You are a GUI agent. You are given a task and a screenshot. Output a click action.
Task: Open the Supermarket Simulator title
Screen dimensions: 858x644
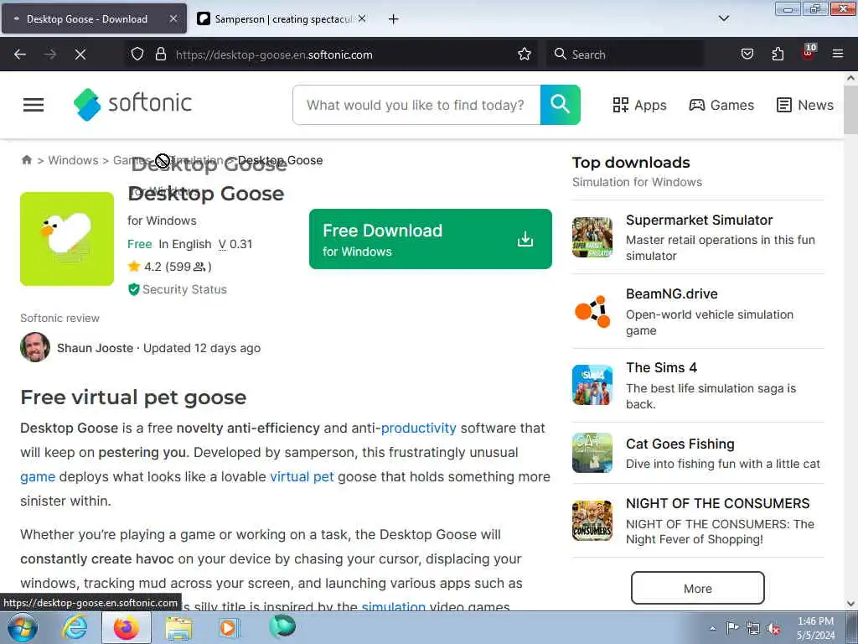click(x=699, y=221)
